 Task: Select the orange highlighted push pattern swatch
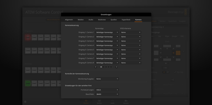[x=178, y=53]
